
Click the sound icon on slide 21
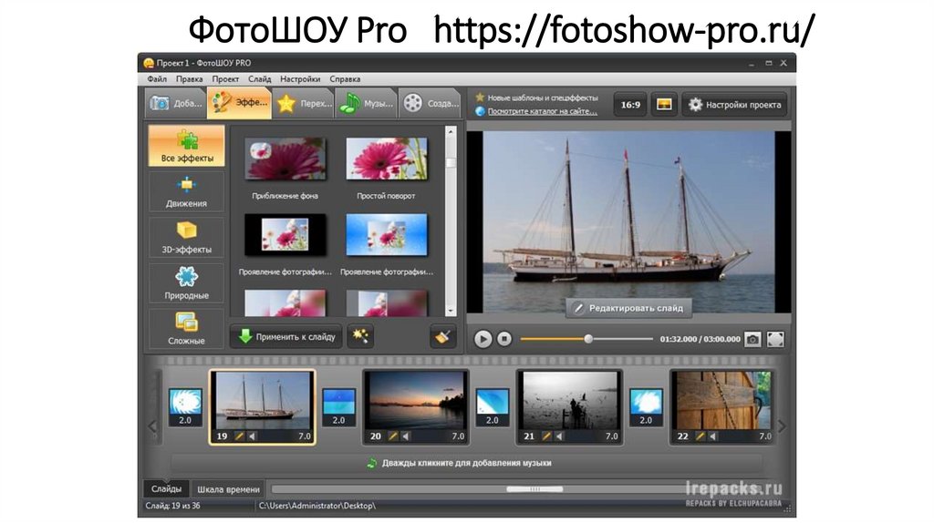click(x=559, y=436)
